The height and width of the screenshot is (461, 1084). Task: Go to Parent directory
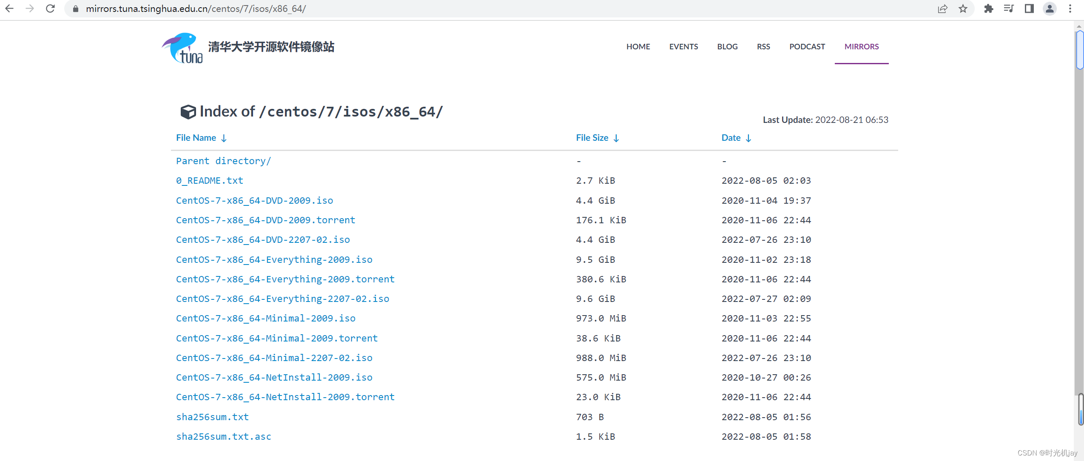223,161
